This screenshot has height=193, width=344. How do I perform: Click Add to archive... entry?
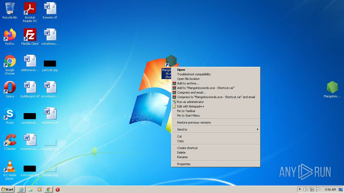point(216,83)
